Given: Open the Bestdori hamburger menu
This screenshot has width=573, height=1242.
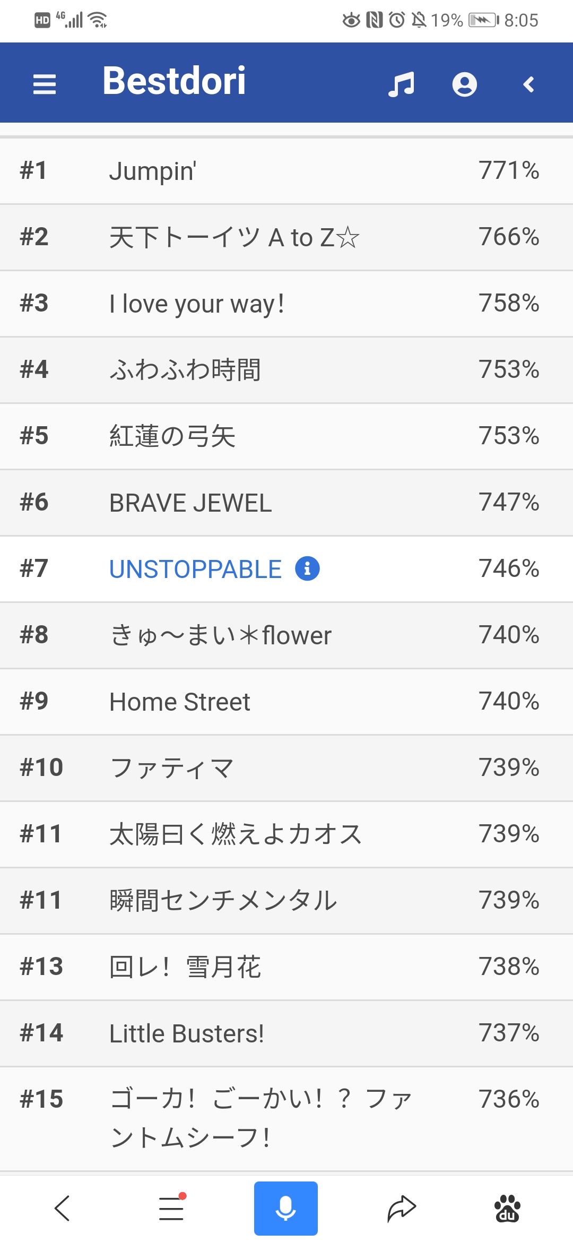Looking at the screenshot, I should tap(45, 84).
